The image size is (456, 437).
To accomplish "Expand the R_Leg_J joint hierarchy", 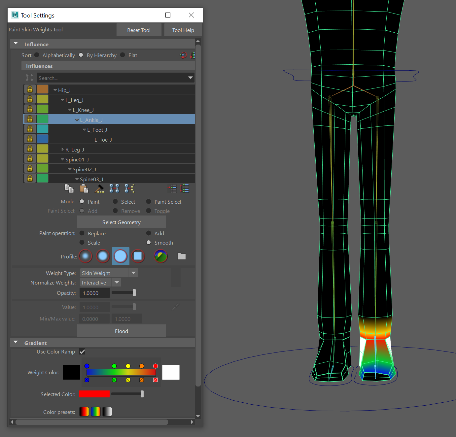I will click(63, 150).
